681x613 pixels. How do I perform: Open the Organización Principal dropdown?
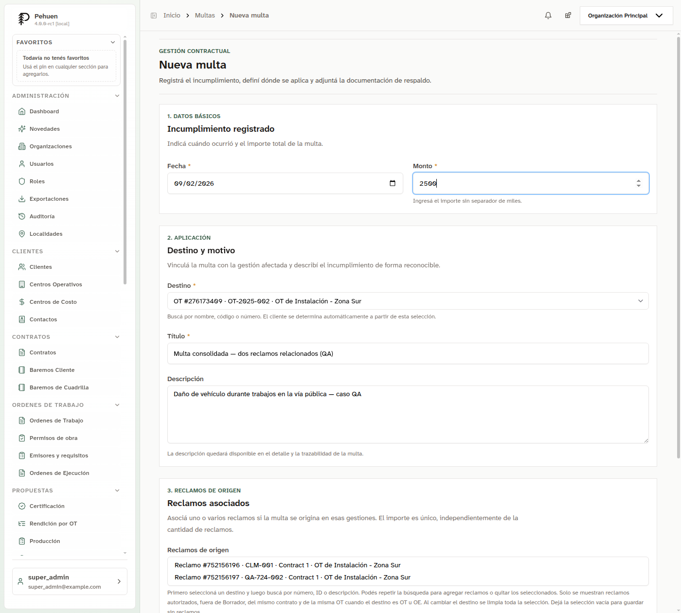point(626,16)
